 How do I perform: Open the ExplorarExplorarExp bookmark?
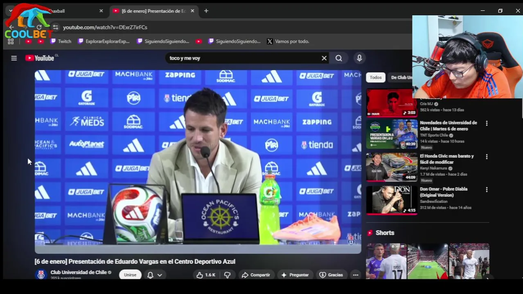tap(104, 41)
